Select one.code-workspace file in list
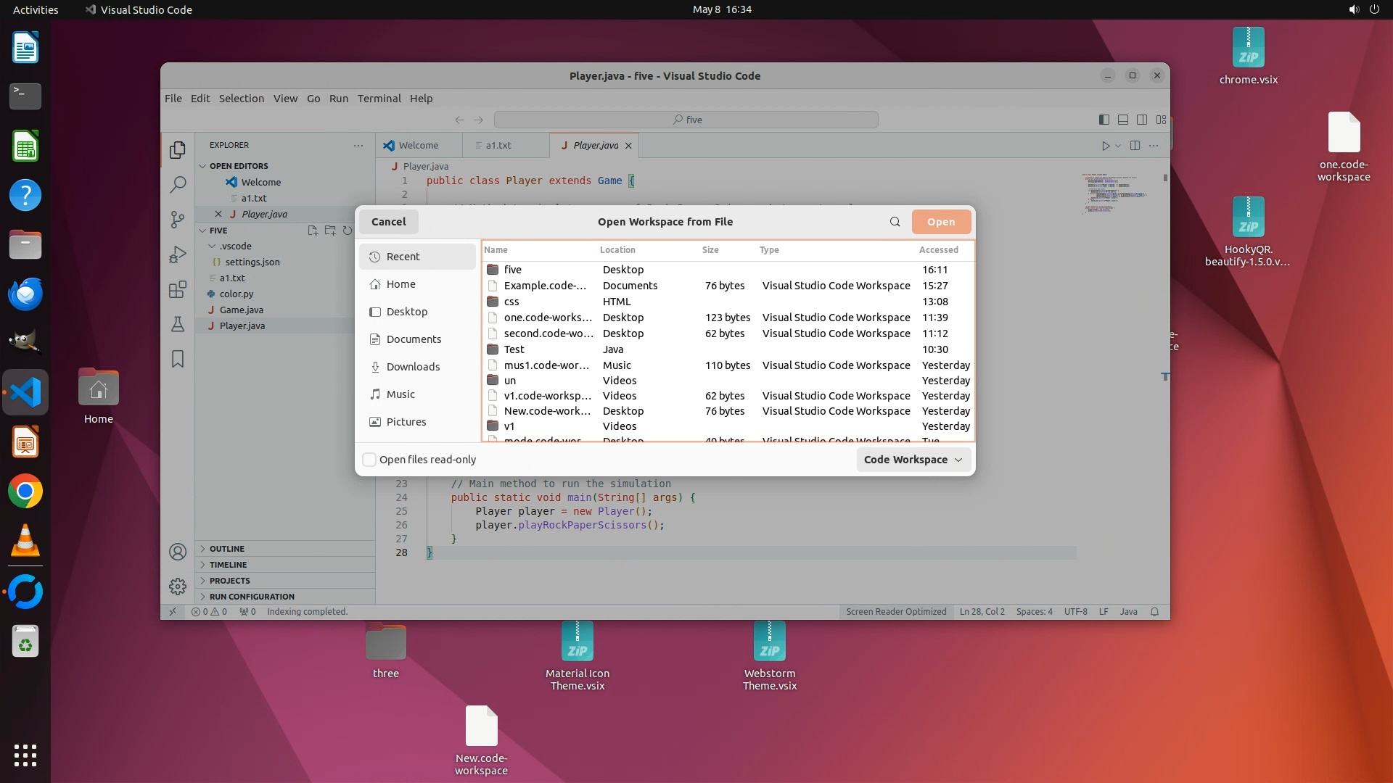Screen dimensions: 1393x783 [548, 318]
